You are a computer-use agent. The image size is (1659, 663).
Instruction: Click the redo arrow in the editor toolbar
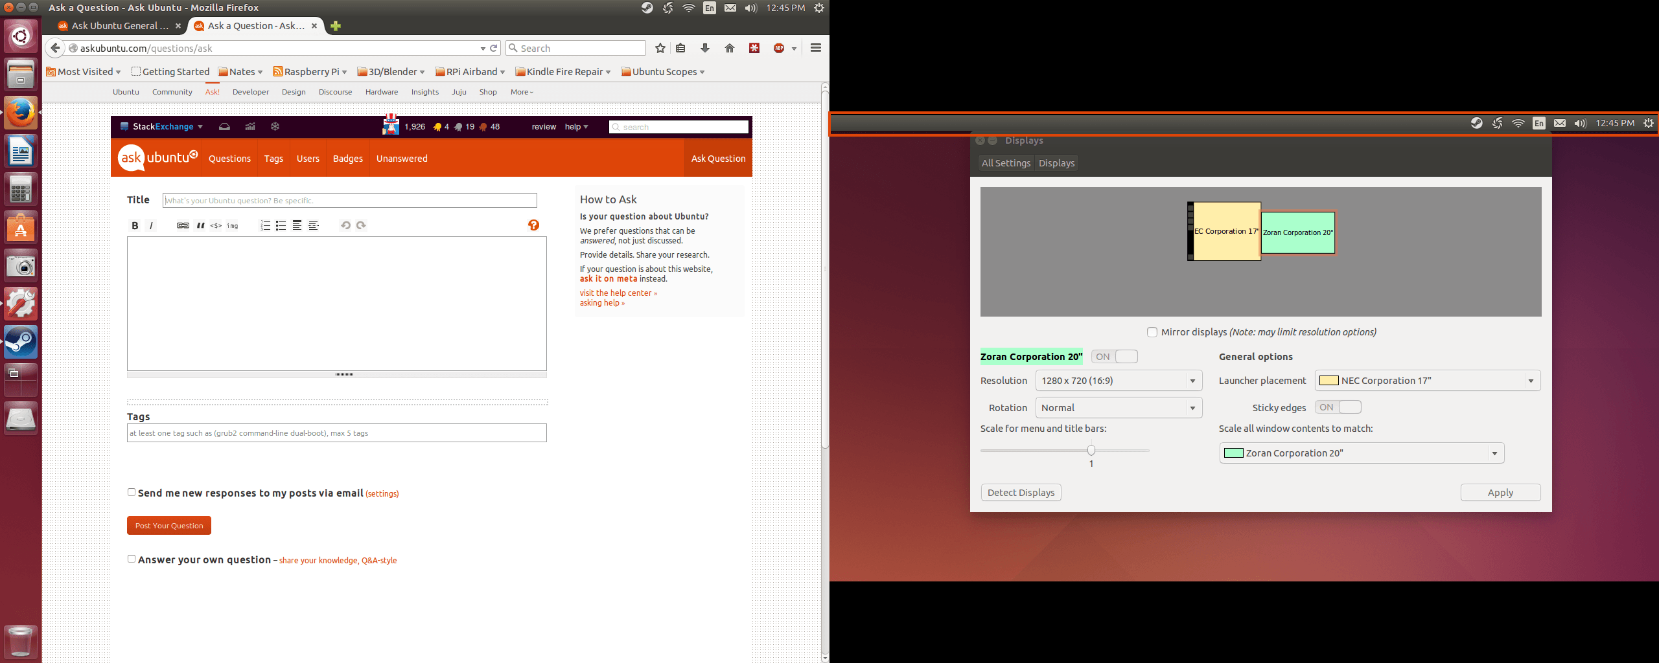point(361,225)
